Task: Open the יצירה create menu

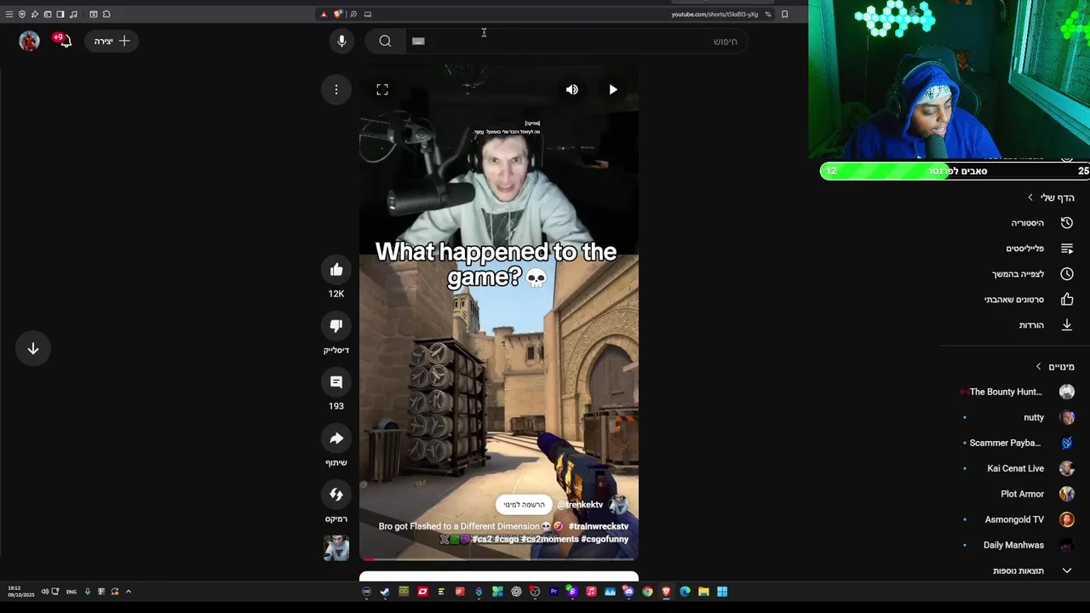Action: click(x=112, y=41)
